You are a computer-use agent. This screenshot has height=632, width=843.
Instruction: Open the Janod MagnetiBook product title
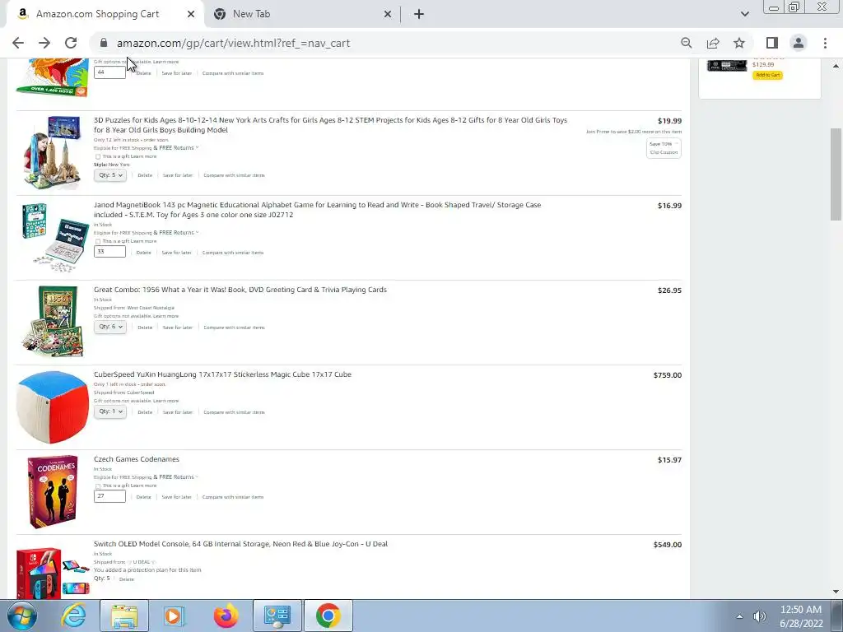[x=317, y=210]
